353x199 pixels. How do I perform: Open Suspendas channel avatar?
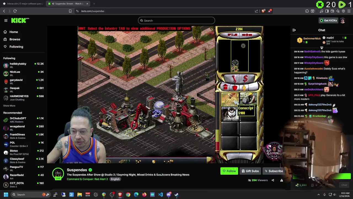pos(58,174)
